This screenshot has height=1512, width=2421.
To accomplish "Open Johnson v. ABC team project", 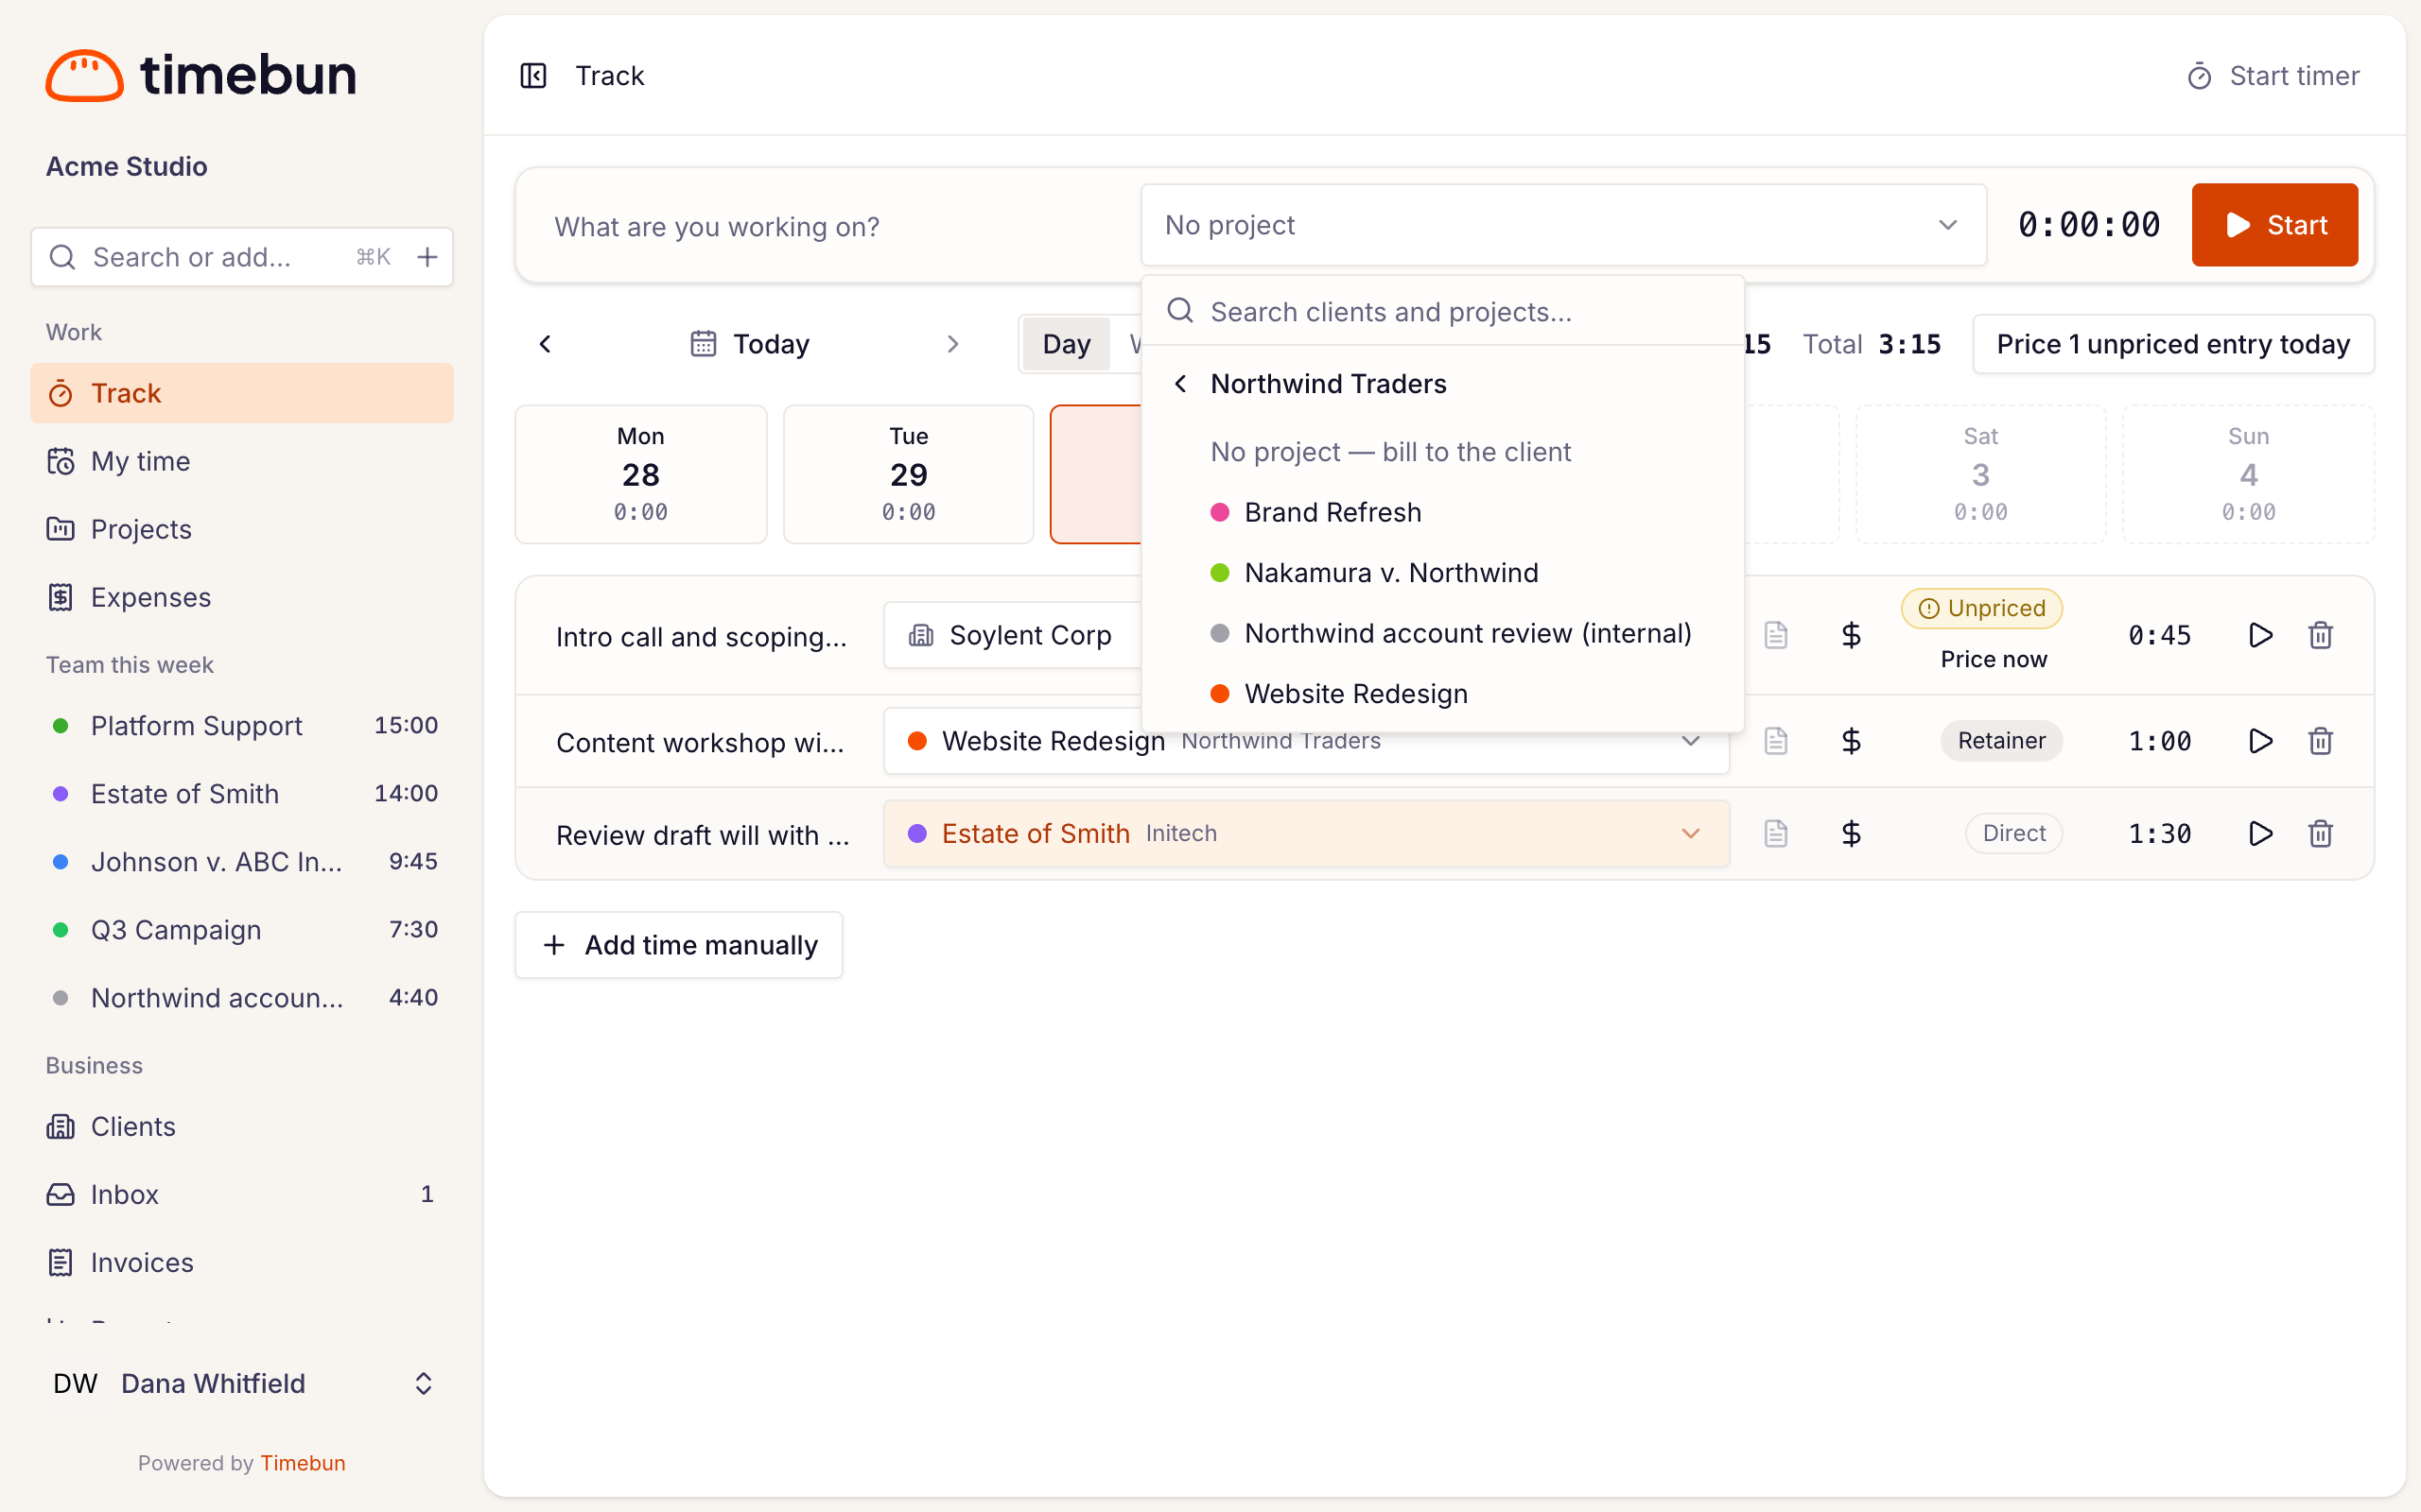I will (x=241, y=862).
